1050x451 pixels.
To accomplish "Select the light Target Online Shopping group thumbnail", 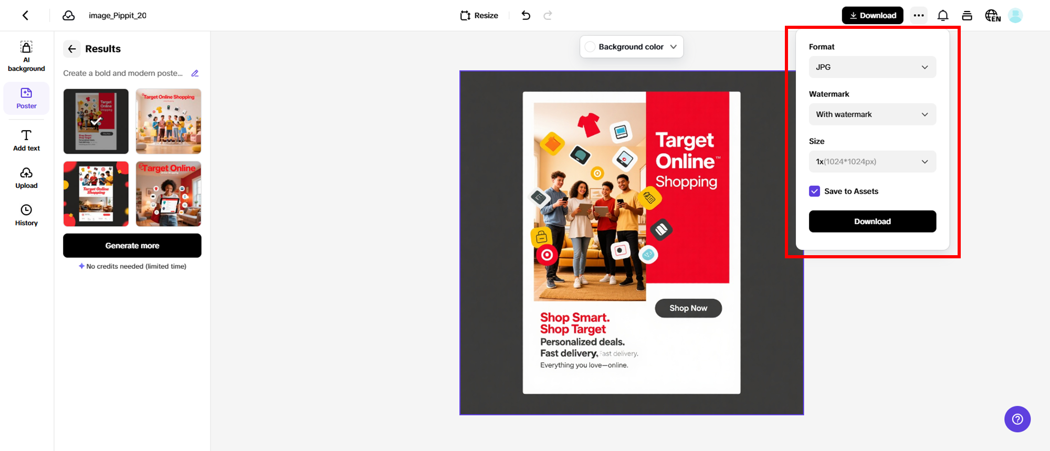I will [x=169, y=121].
